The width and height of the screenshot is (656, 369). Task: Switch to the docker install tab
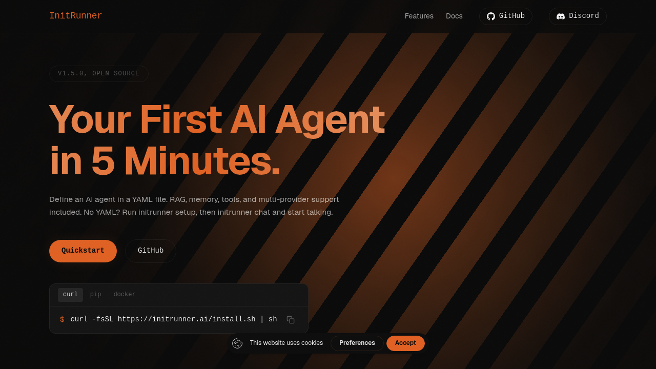[125, 295]
